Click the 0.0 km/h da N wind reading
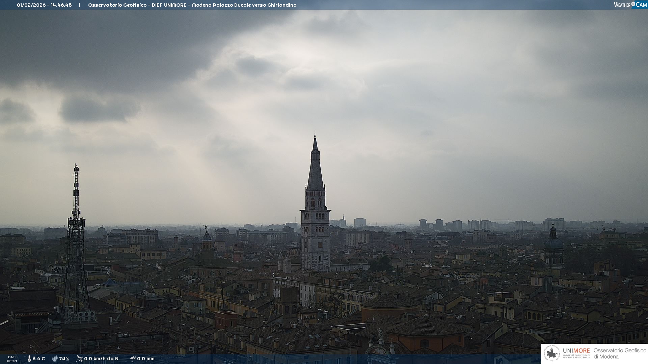This screenshot has width=648, height=364. 101,359
